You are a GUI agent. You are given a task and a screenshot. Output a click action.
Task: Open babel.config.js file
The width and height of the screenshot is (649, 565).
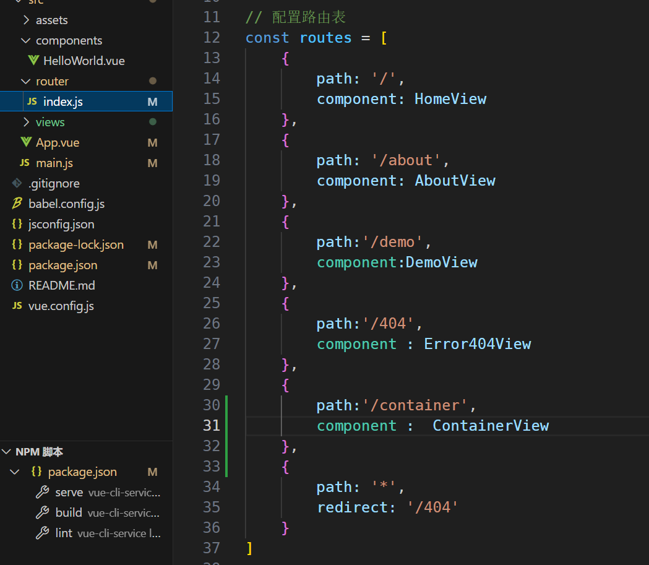[x=67, y=204]
